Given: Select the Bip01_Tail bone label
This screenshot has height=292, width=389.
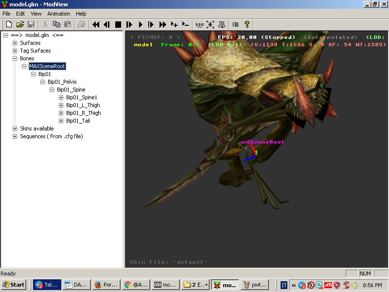Looking at the screenshot, I should pos(78,121).
